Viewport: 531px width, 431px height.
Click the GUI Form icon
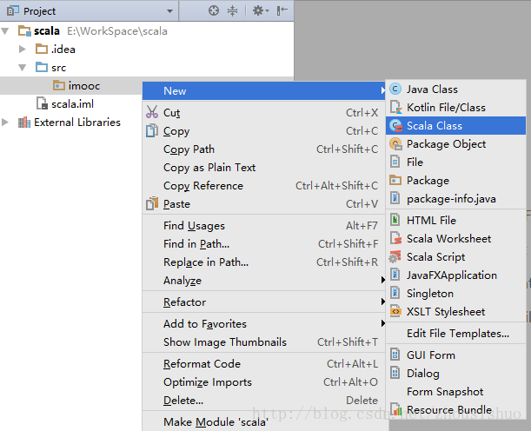395,355
